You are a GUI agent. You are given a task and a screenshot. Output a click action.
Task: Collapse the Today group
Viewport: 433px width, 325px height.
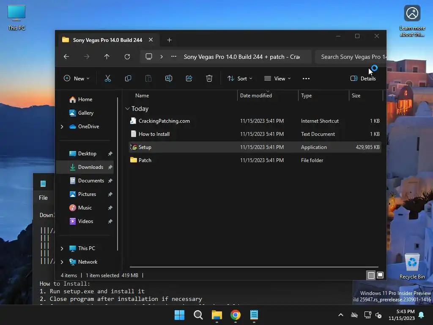(127, 109)
